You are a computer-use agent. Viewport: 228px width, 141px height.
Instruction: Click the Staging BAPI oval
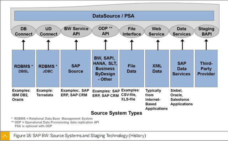[x=207, y=31]
